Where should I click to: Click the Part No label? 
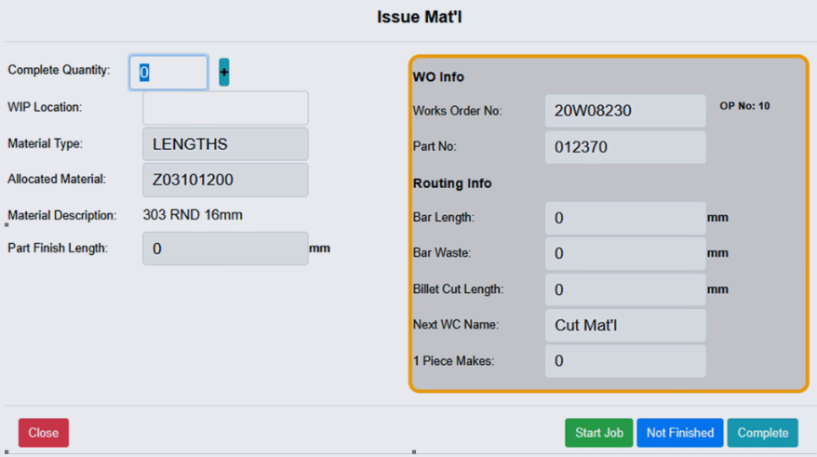pyautogui.click(x=435, y=146)
